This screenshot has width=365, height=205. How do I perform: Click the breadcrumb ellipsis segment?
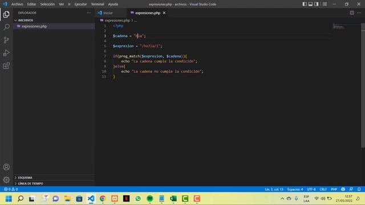tap(136, 20)
